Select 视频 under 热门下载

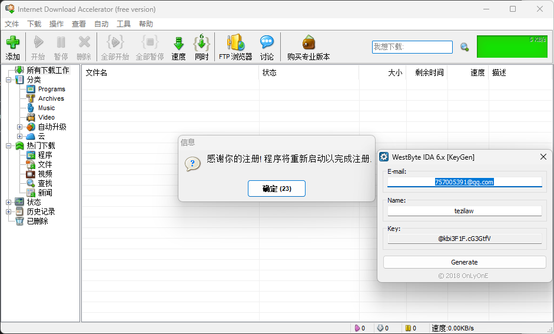pos(45,174)
